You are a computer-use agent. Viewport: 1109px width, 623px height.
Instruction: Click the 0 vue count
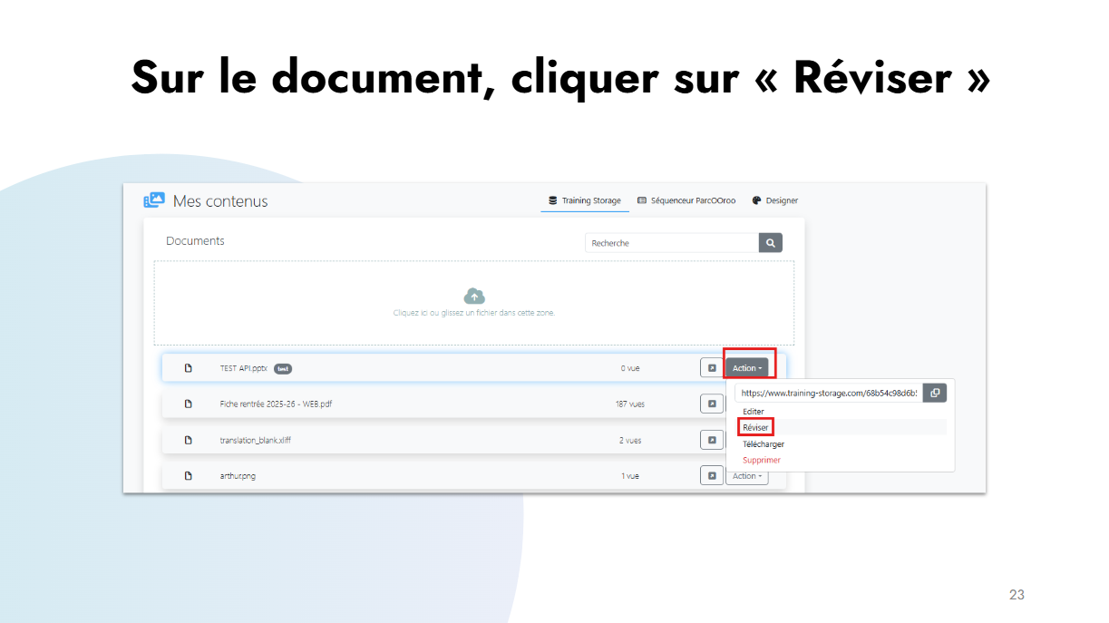click(x=630, y=368)
